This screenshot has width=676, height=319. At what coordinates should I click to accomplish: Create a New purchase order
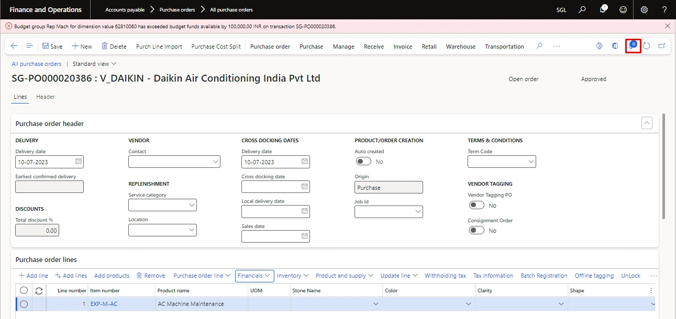pyautogui.click(x=82, y=46)
